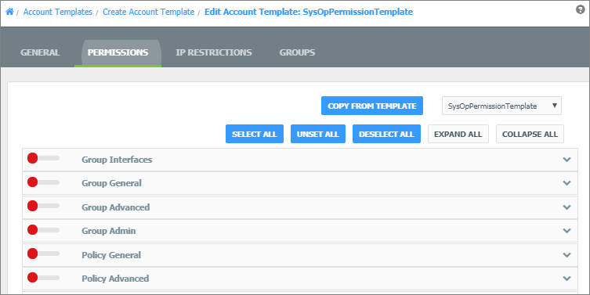Select the Permissions tab

(x=118, y=52)
